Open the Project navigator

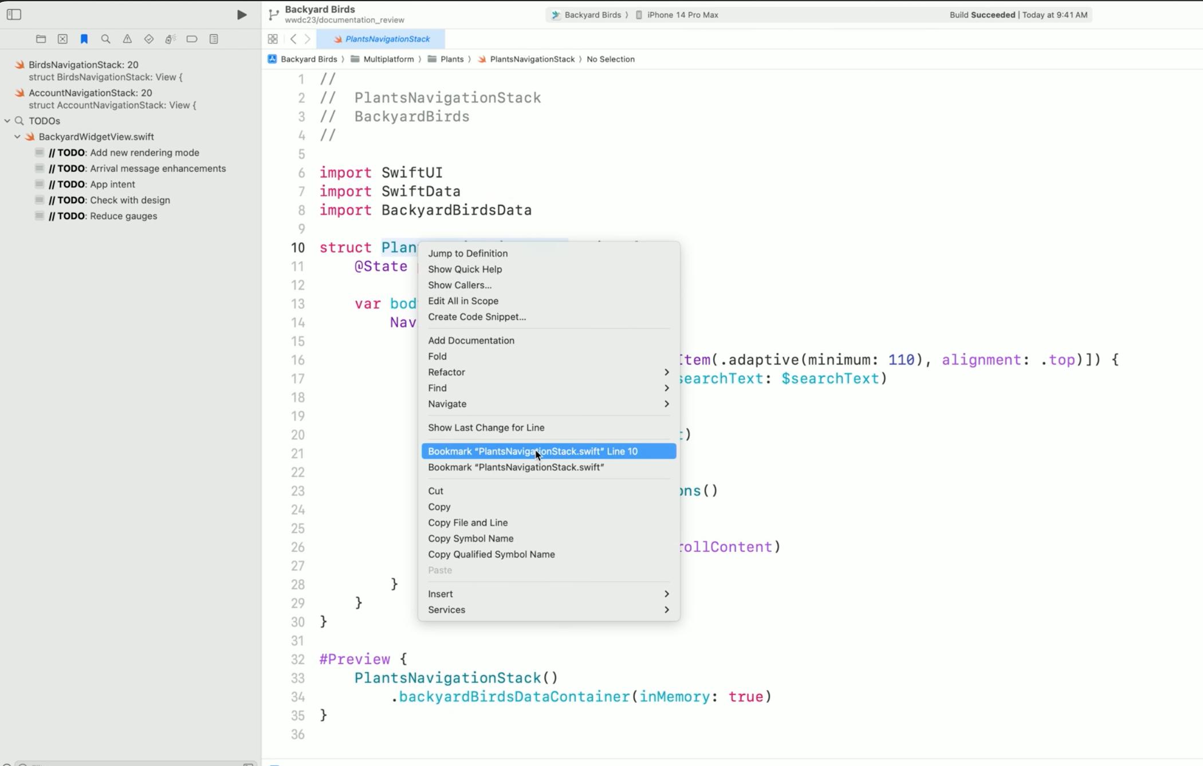[x=41, y=39]
